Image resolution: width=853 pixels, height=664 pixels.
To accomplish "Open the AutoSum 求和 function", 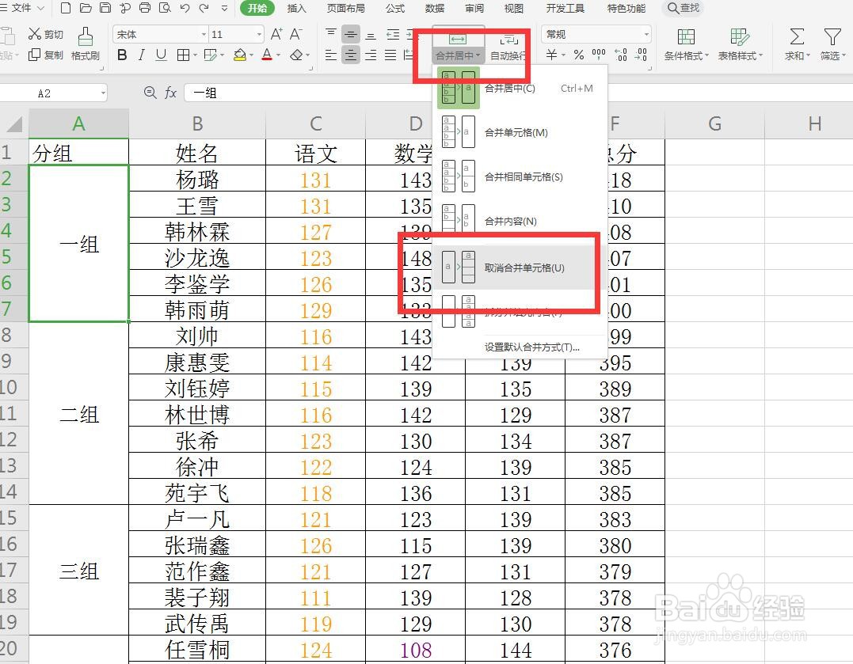I will [795, 44].
